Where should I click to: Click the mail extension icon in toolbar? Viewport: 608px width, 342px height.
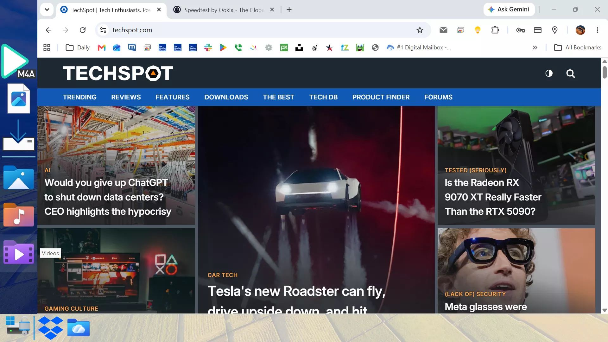(x=443, y=30)
